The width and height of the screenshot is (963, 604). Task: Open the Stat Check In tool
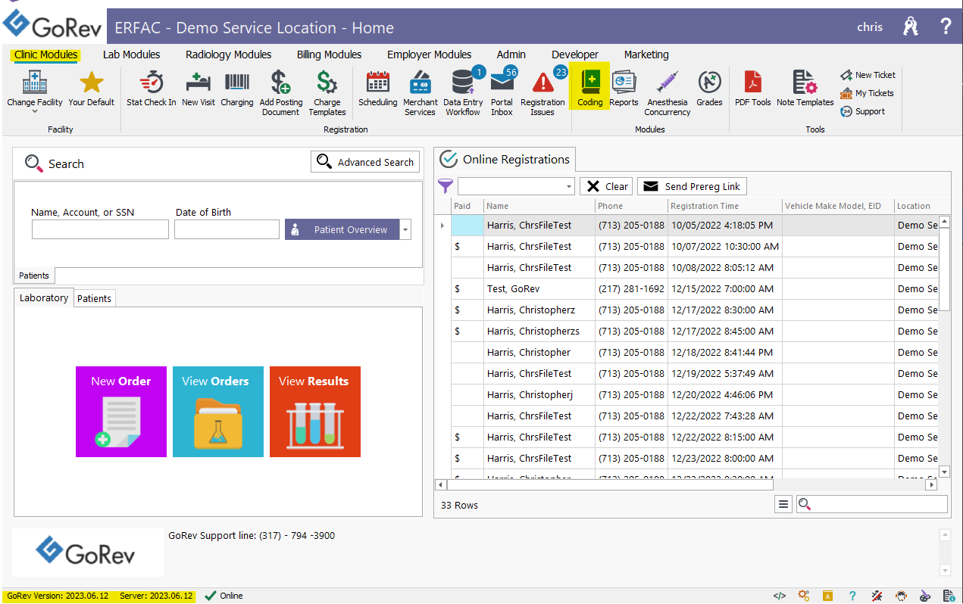pos(151,91)
